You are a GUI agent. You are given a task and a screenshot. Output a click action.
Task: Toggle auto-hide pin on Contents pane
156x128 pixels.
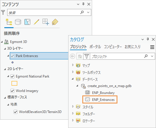83,4
